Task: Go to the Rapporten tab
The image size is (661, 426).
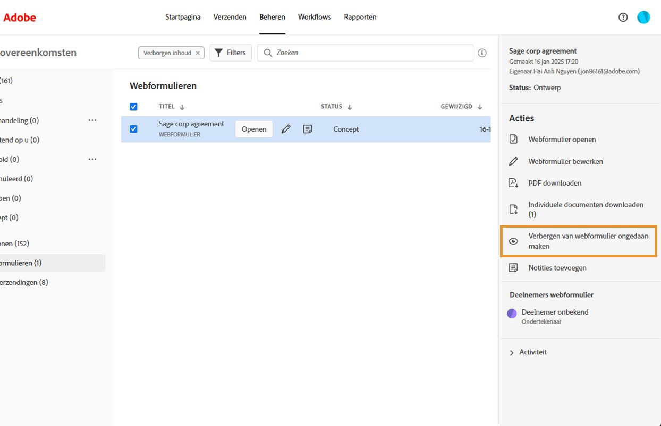Action: (360, 17)
